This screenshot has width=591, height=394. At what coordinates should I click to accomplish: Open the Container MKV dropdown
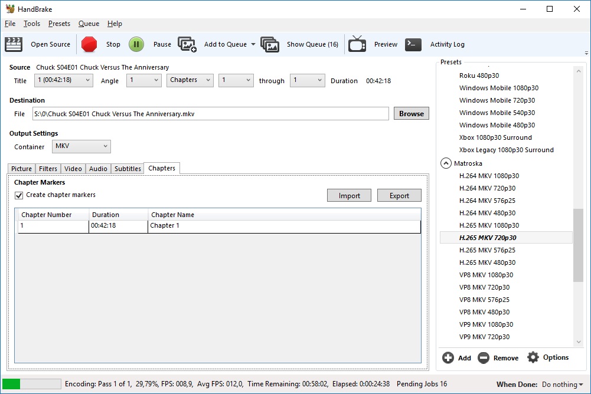(x=81, y=146)
